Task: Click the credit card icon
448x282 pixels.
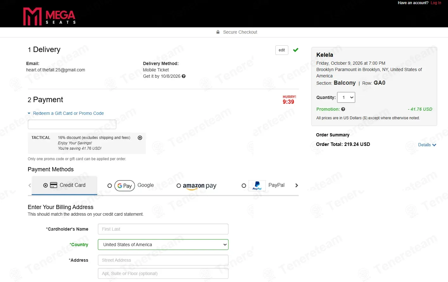Action: [x=54, y=185]
